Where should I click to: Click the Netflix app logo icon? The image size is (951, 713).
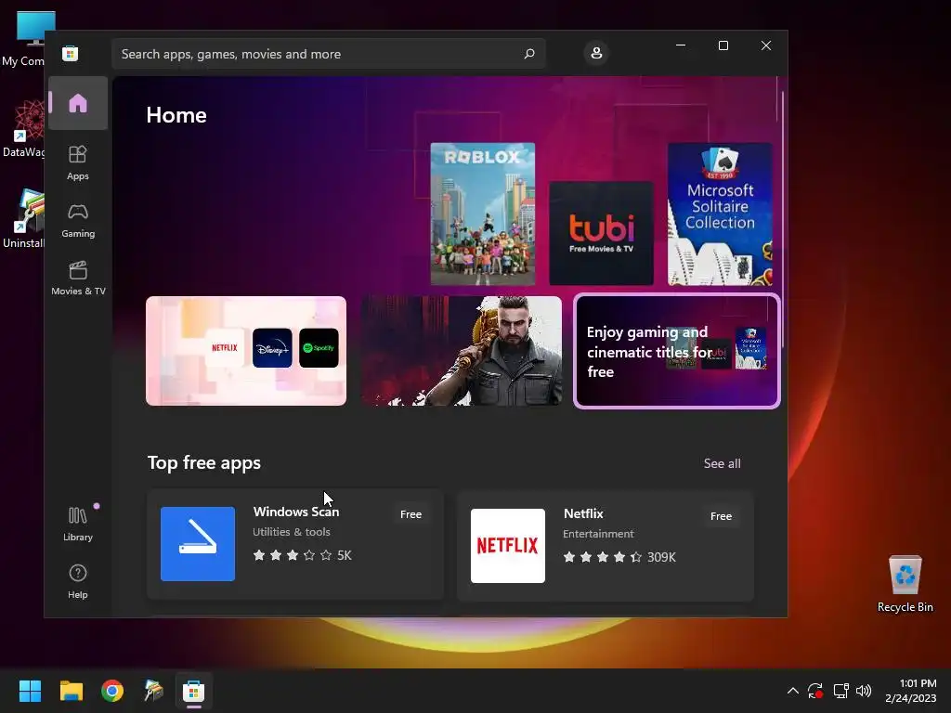tap(508, 546)
